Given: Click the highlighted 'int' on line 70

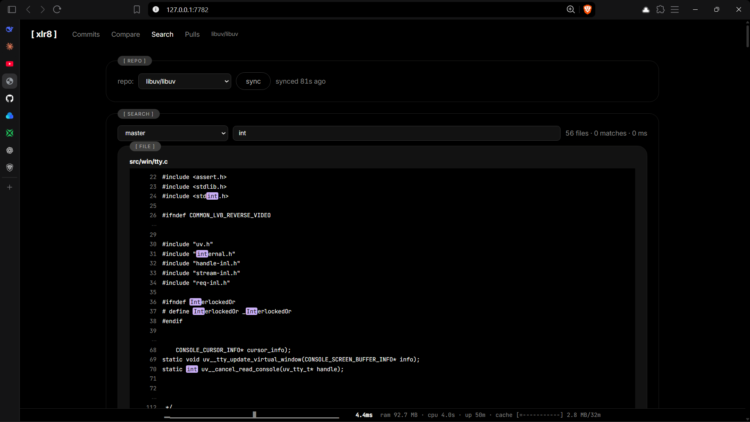Looking at the screenshot, I should (x=192, y=369).
